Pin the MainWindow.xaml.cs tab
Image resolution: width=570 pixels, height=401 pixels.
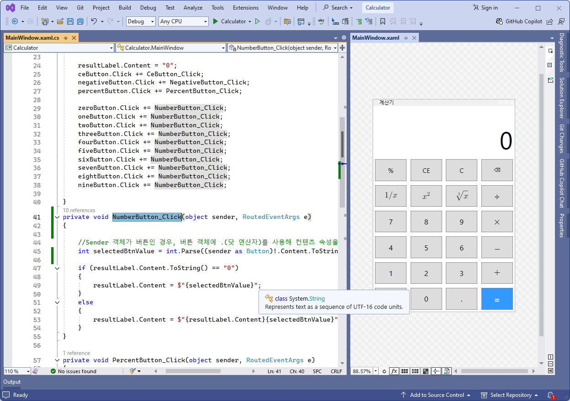[66, 38]
